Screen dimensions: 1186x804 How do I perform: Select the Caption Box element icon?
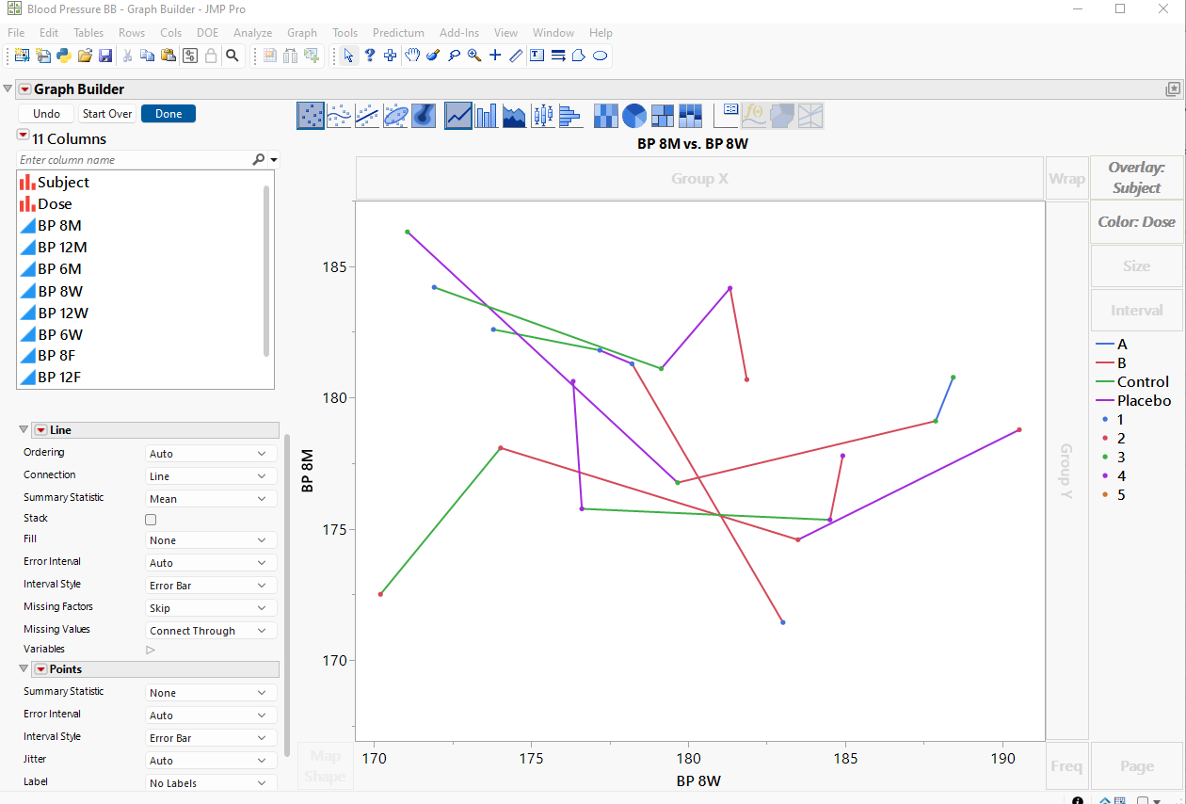pos(726,116)
